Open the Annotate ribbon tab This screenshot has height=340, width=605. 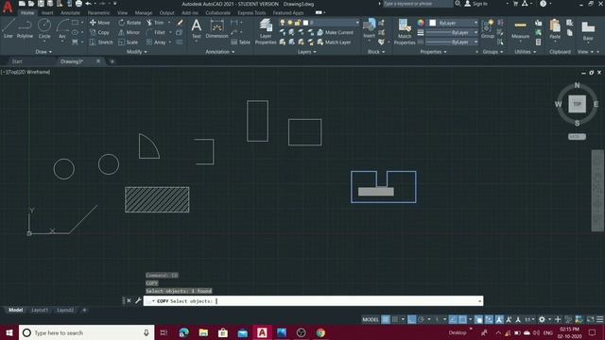[70, 12]
